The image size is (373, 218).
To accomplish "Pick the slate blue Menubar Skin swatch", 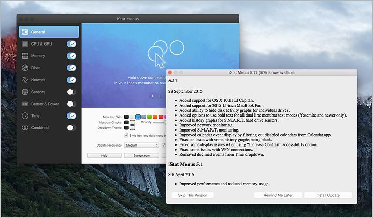I will tap(144, 117).
